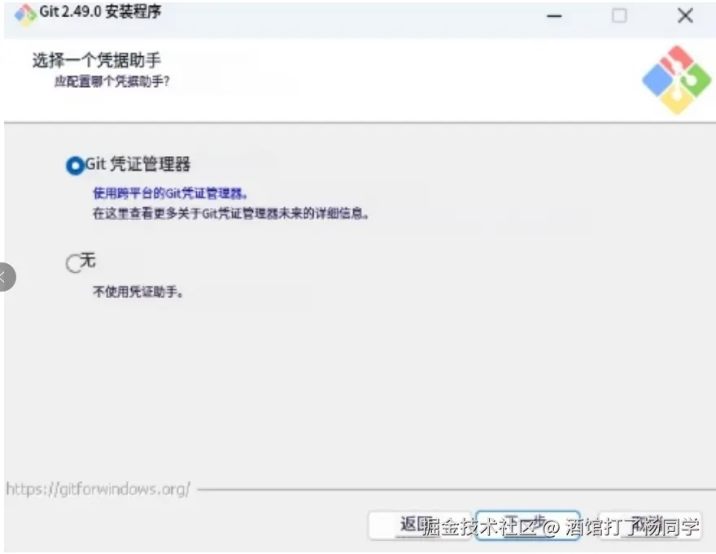Click the 返回 (Back) button
716x554 pixels.
(419, 526)
